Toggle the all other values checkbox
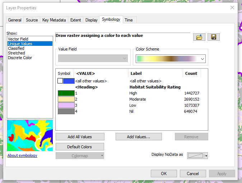 tap(60, 81)
